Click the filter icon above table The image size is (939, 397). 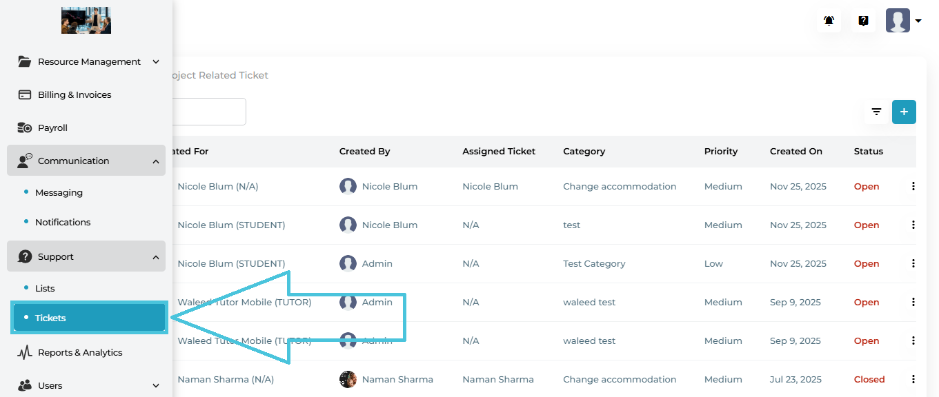tap(876, 112)
